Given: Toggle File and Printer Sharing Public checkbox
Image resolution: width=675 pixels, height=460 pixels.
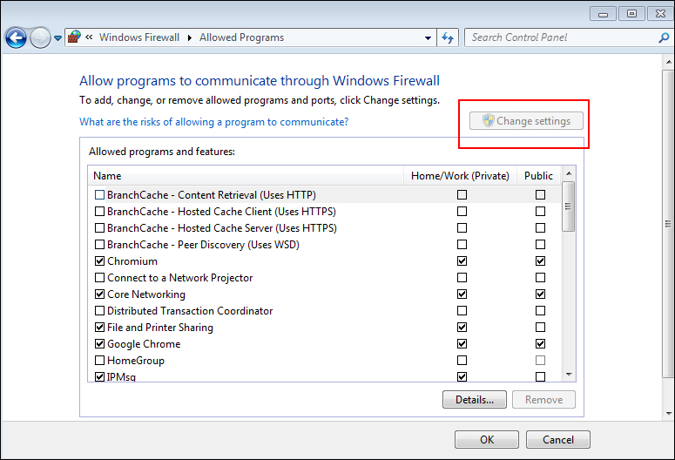Looking at the screenshot, I should 540,328.
